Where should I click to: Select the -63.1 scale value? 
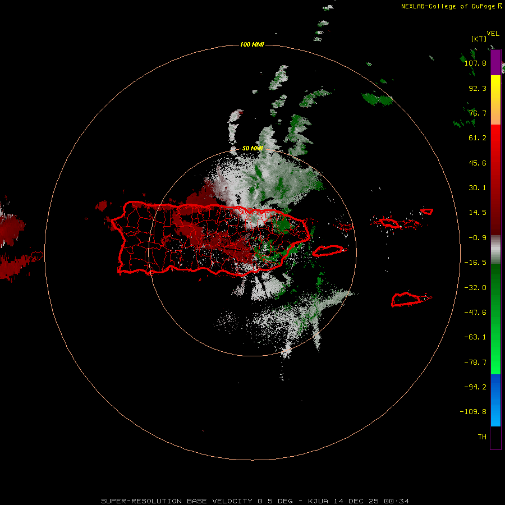[x=475, y=337]
